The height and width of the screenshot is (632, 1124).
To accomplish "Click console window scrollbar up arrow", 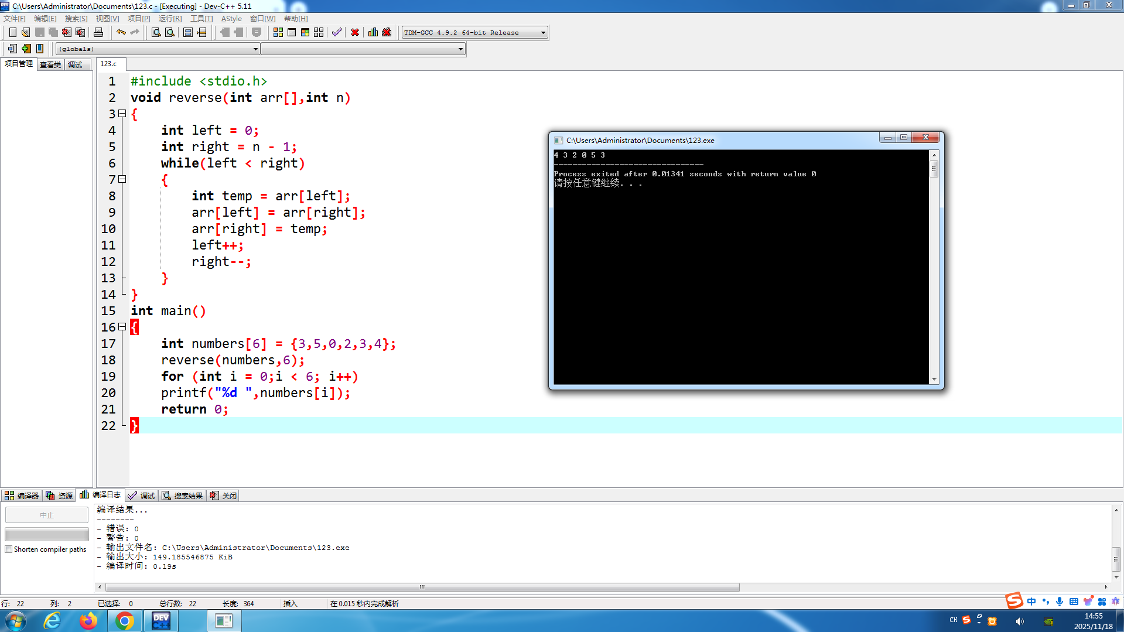I will [x=934, y=155].
